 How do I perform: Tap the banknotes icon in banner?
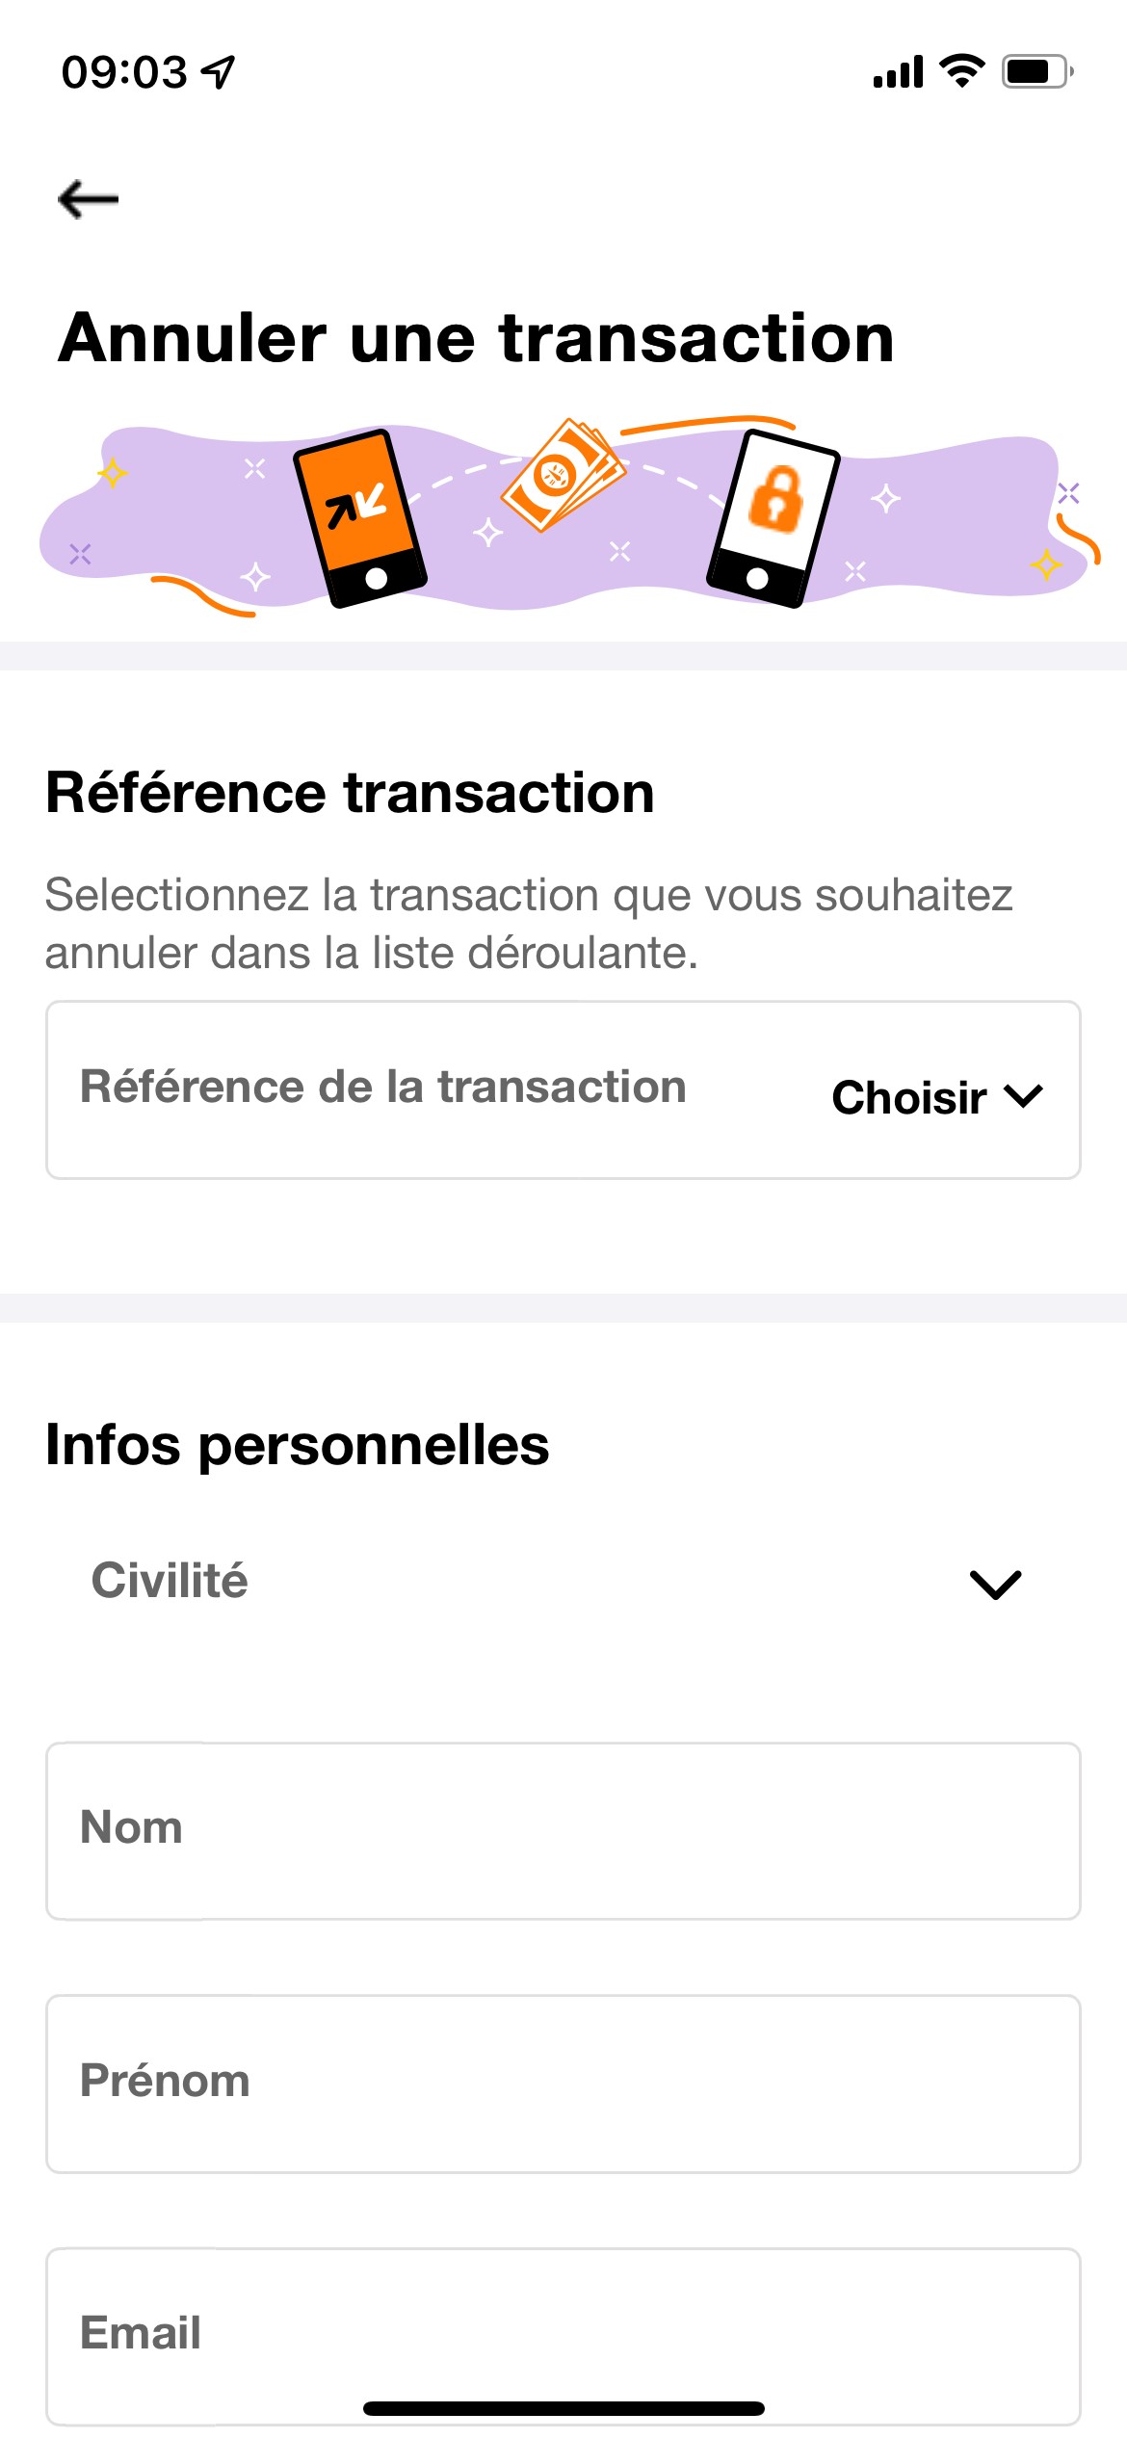(x=563, y=474)
